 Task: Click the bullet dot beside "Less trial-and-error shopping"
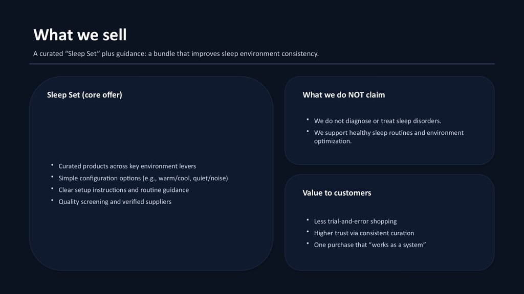pyautogui.click(x=308, y=220)
